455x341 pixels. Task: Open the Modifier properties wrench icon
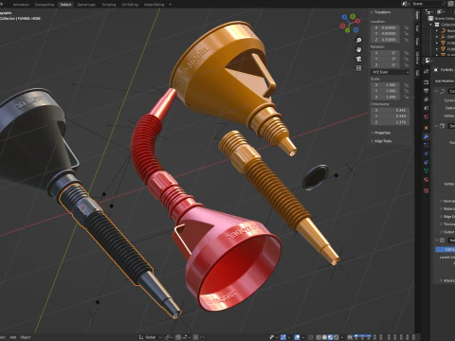tap(426, 136)
